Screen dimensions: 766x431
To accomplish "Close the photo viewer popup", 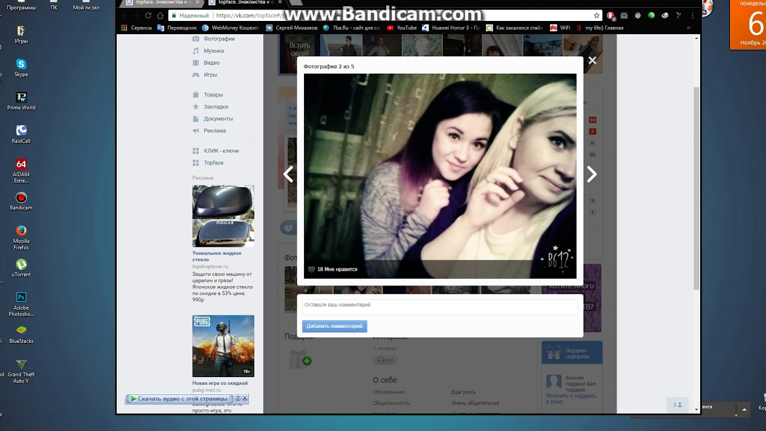I will pyautogui.click(x=592, y=60).
